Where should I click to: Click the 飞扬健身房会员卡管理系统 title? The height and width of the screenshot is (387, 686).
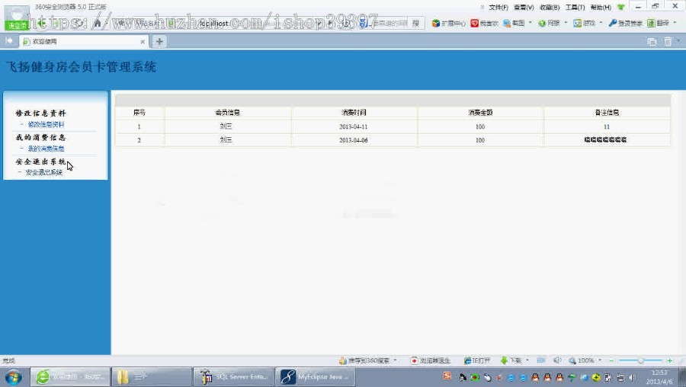(81, 67)
